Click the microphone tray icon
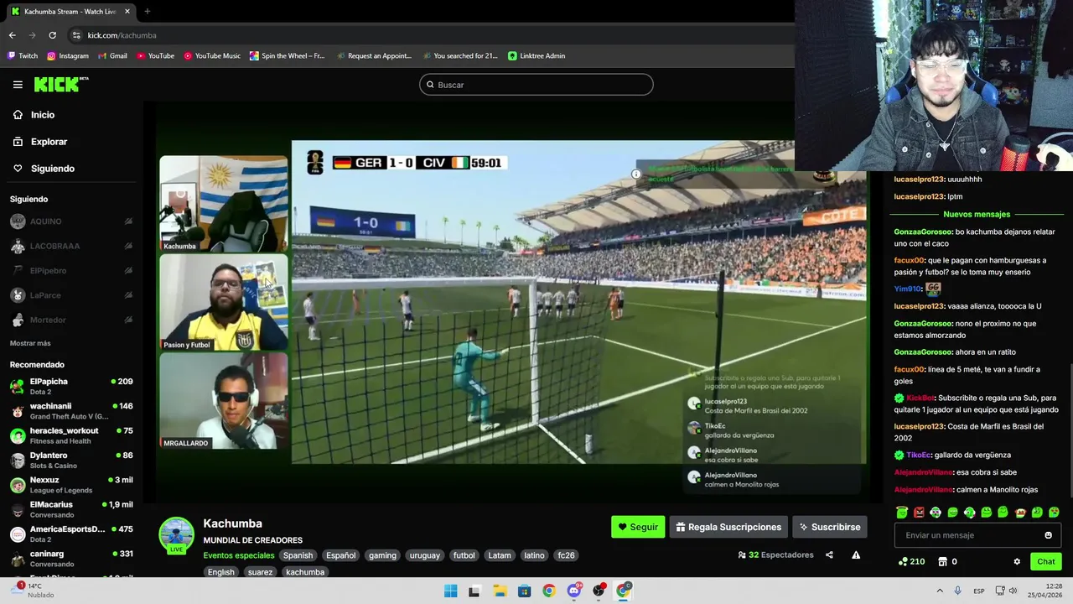This screenshot has width=1073, height=604. click(x=957, y=591)
